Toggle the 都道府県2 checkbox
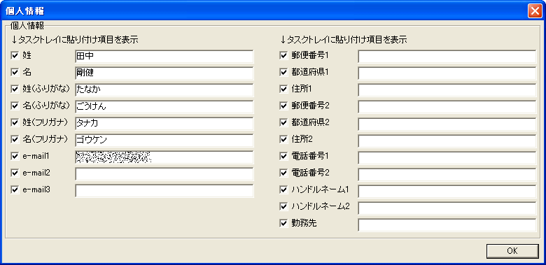This screenshot has height=265, width=546. point(283,122)
